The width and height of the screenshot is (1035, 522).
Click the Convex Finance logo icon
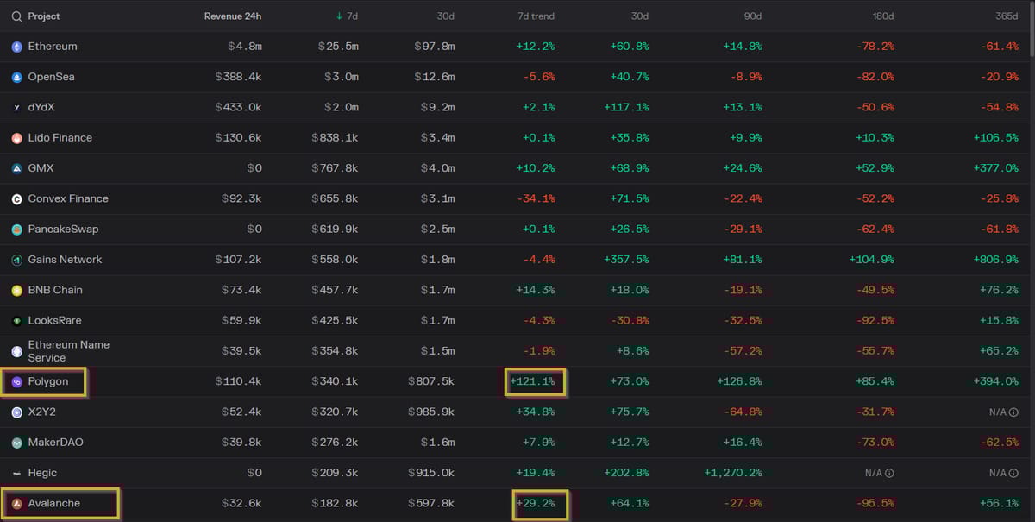pos(16,198)
